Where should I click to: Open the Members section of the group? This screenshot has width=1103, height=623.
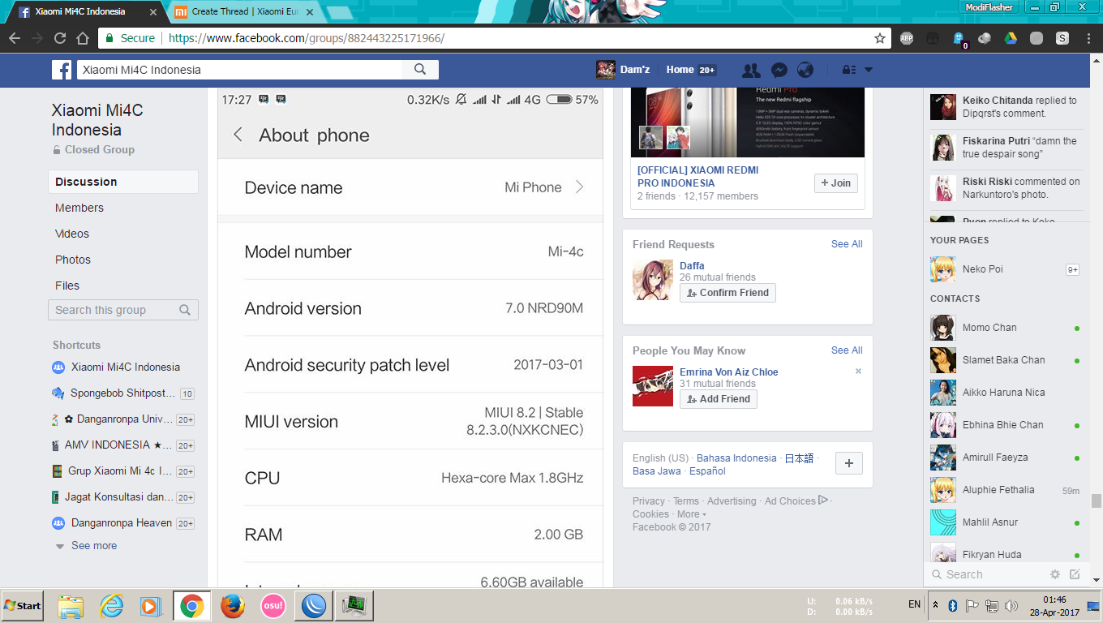(79, 208)
